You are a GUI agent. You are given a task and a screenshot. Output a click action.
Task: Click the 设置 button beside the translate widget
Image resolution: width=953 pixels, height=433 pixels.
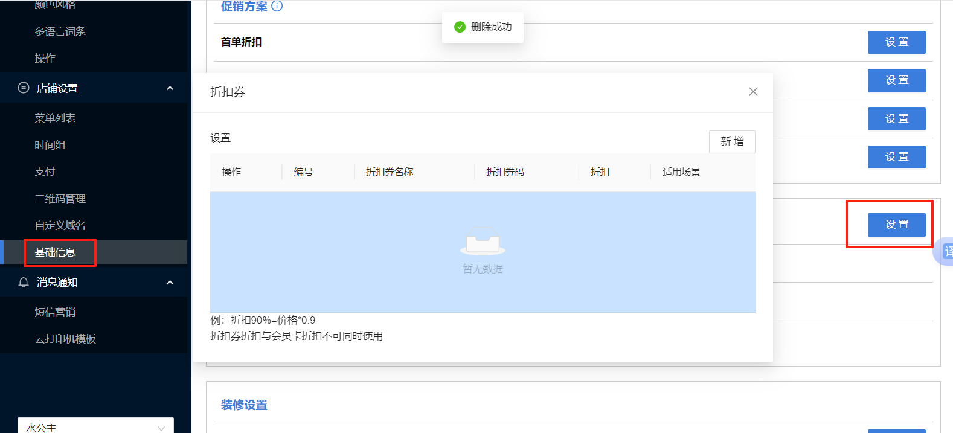pyautogui.click(x=896, y=225)
